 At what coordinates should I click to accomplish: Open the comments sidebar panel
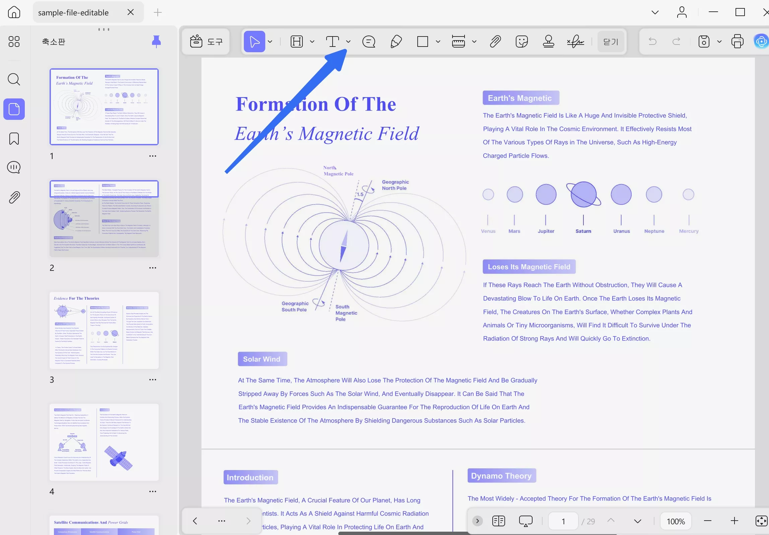pyautogui.click(x=14, y=167)
